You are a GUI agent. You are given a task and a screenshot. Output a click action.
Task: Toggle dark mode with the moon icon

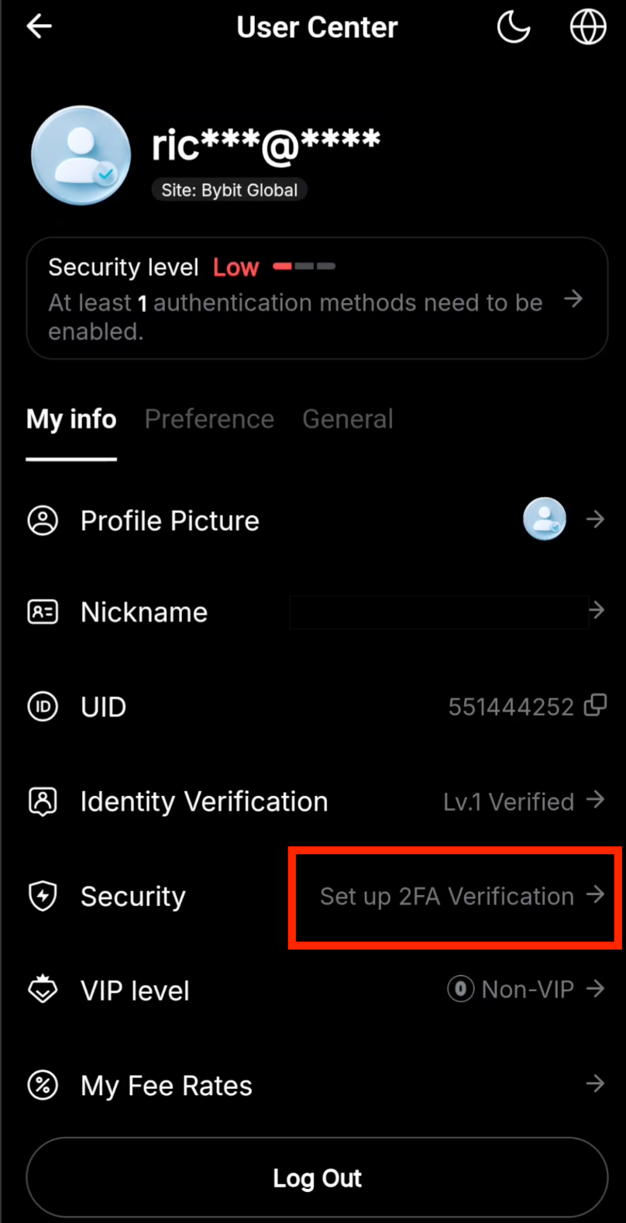[514, 26]
